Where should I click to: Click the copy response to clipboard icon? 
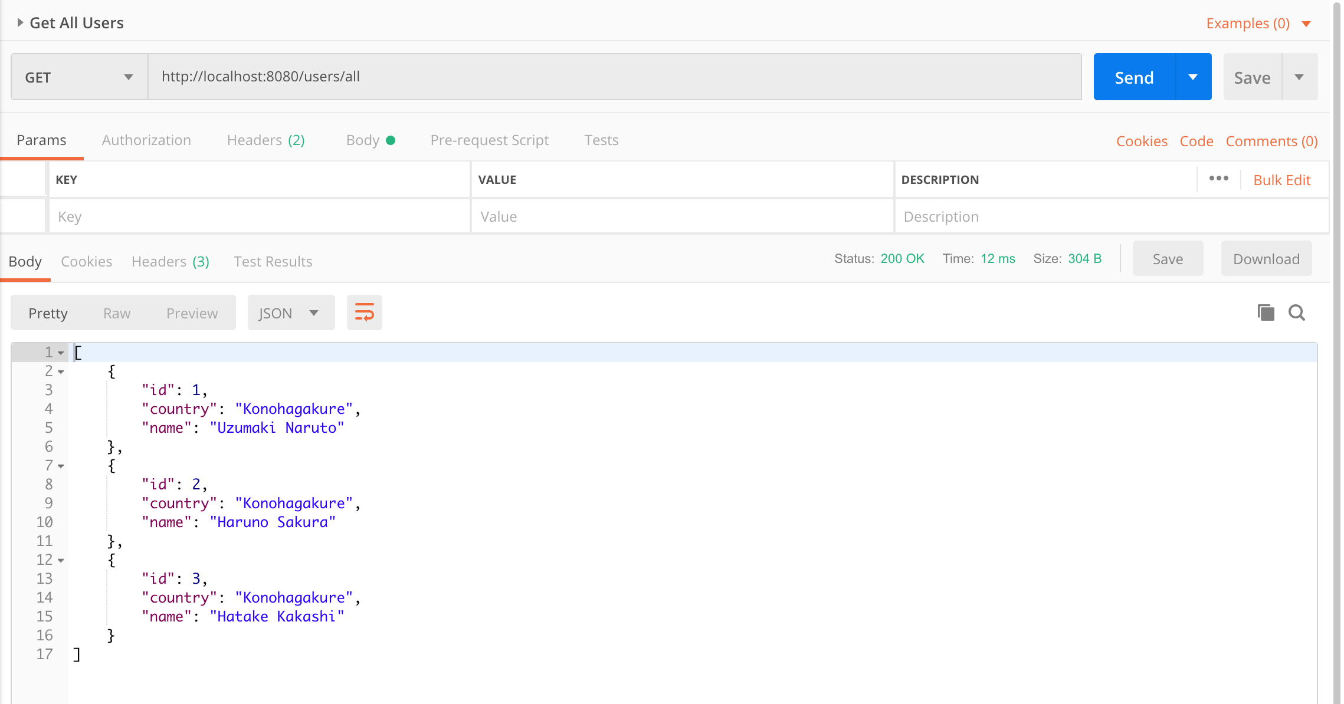(1266, 312)
